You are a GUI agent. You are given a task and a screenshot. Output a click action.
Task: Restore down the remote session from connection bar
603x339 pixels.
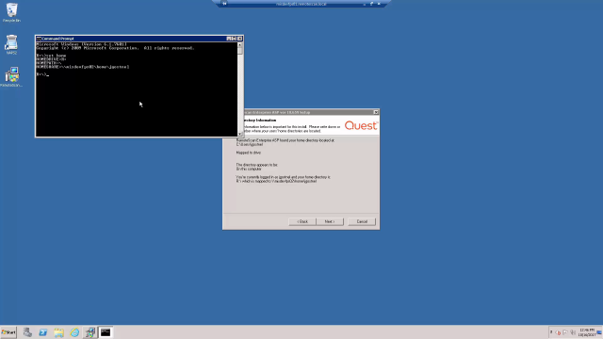(371, 4)
